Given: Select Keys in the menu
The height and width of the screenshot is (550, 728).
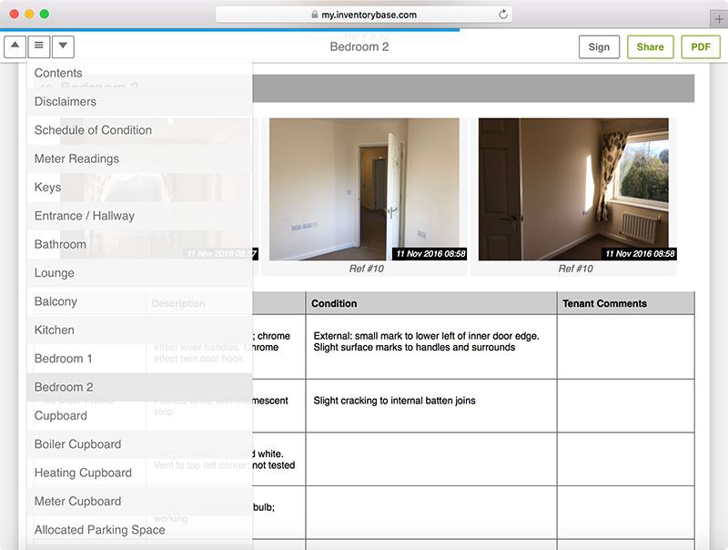Looking at the screenshot, I should [x=140, y=188].
